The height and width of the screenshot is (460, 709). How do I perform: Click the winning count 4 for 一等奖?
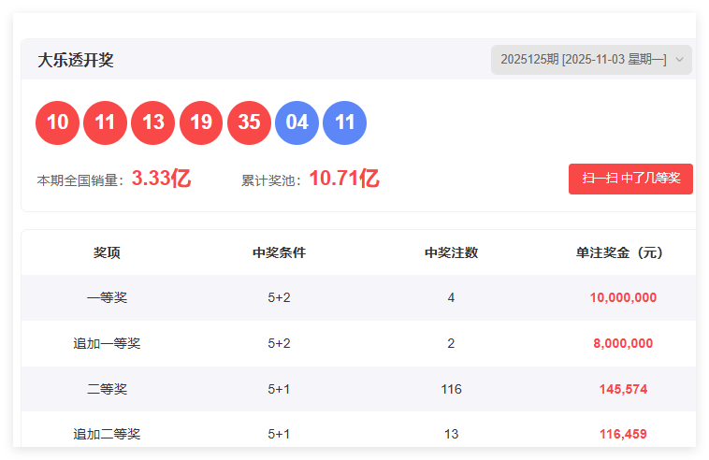(x=451, y=297)
